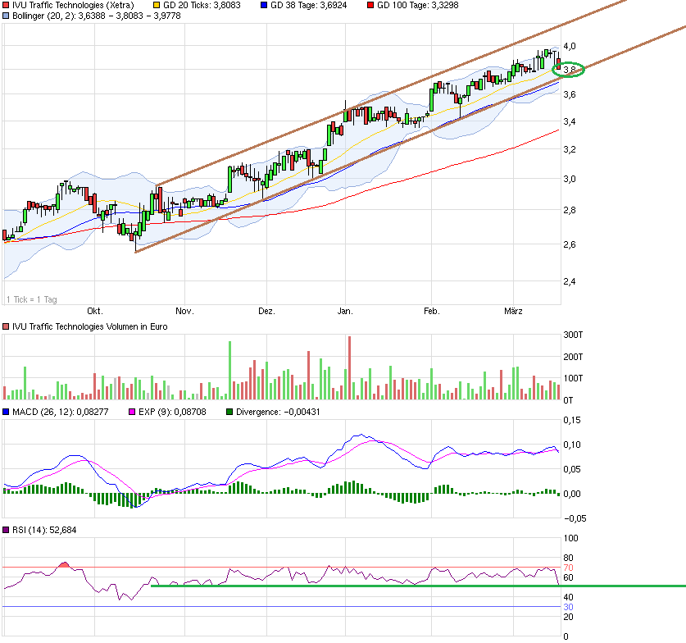Click the '0,10' MACD axis label
The width and height of the screenshot is (686, 643).
(572, 445)
